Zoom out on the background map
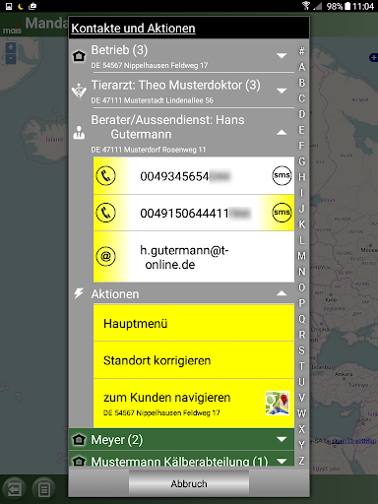This screenshot has height=504, width=378. coord(11,59)
